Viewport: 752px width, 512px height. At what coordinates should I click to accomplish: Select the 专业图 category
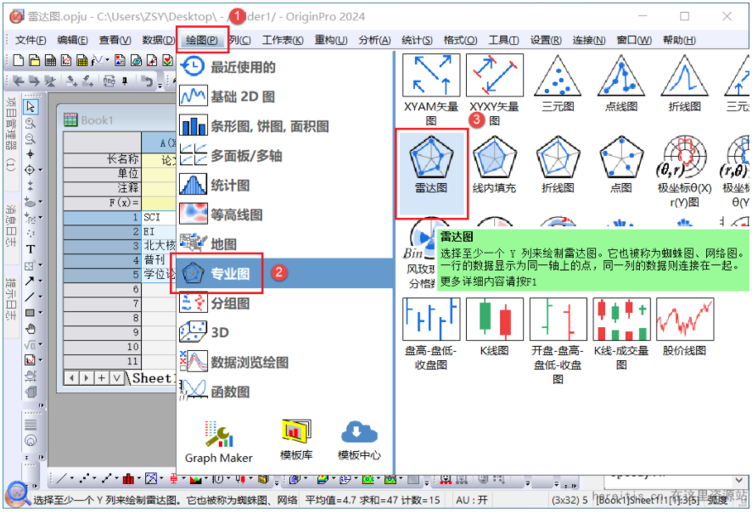coord(285,274)
